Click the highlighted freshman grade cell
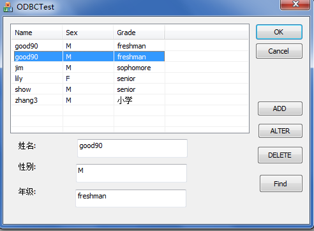 coord(139,57)
